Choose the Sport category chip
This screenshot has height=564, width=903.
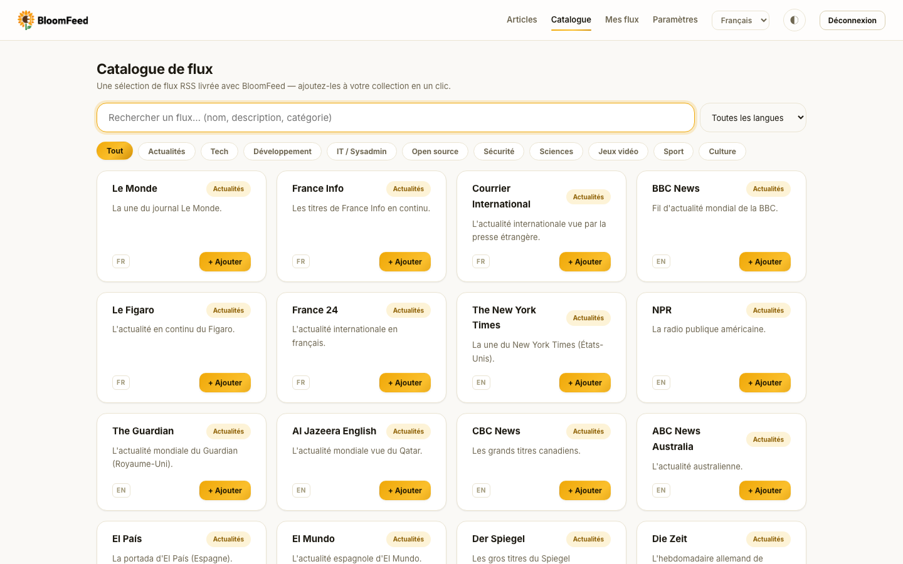[673, 152]
